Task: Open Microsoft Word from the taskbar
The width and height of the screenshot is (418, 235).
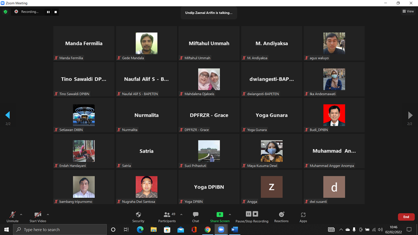Action: coord(234,230)
